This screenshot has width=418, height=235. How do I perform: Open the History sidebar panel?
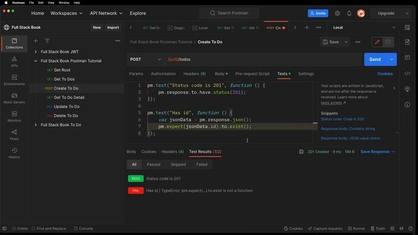[14, 153]
